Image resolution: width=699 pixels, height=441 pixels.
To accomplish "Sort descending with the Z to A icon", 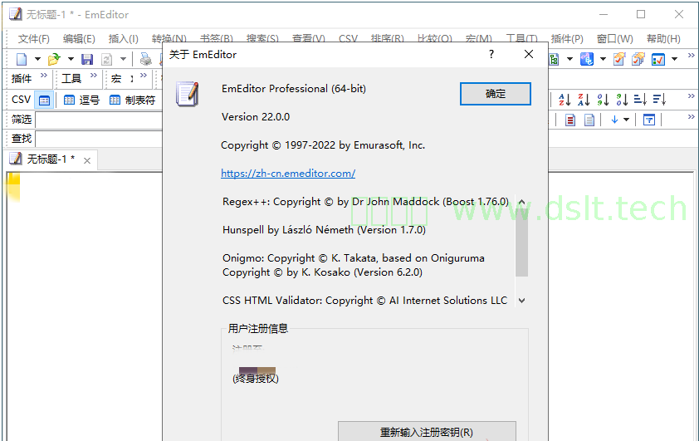I will [584, 100].
